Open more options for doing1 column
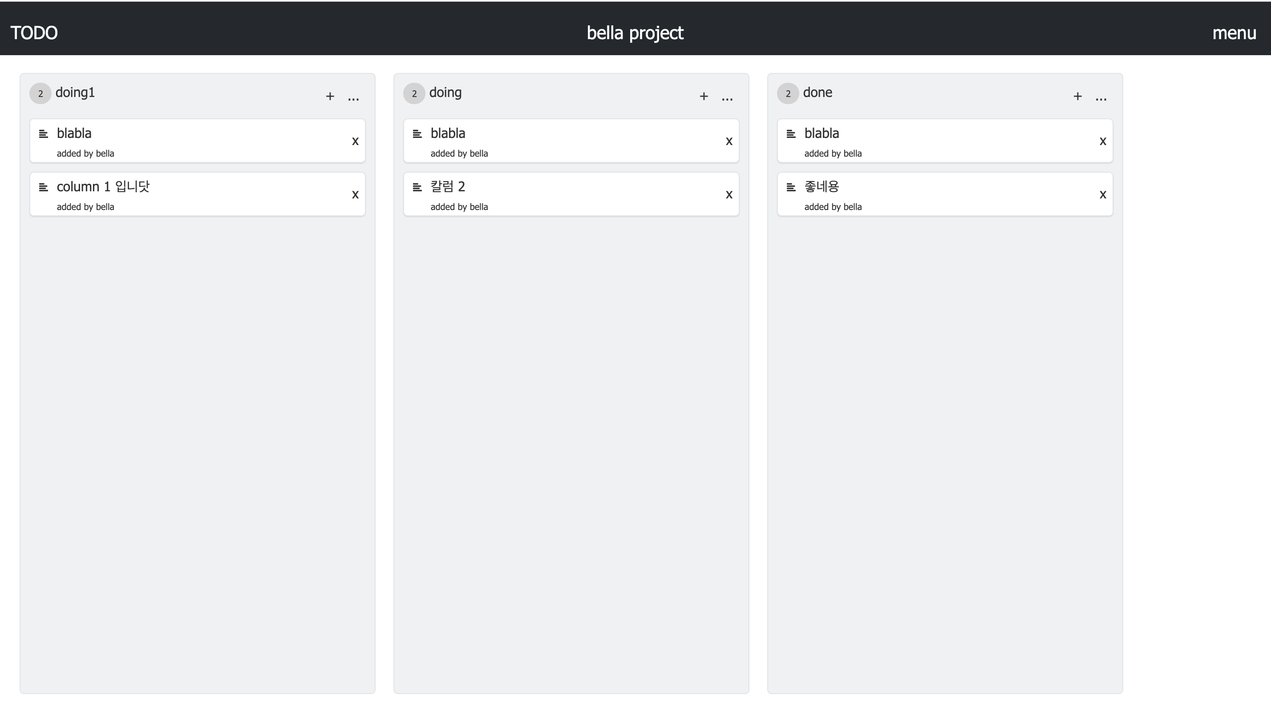 pyautogui.click(x=354, y=97)
